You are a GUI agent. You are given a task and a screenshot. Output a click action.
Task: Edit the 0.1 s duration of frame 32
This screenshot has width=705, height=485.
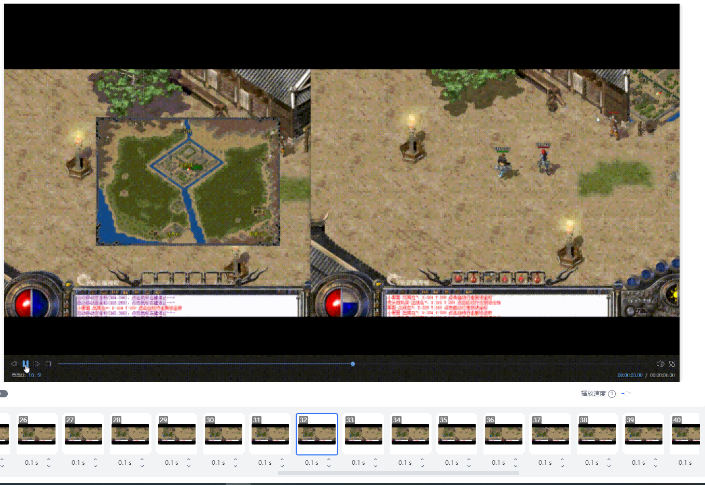[x=312, y=463]
